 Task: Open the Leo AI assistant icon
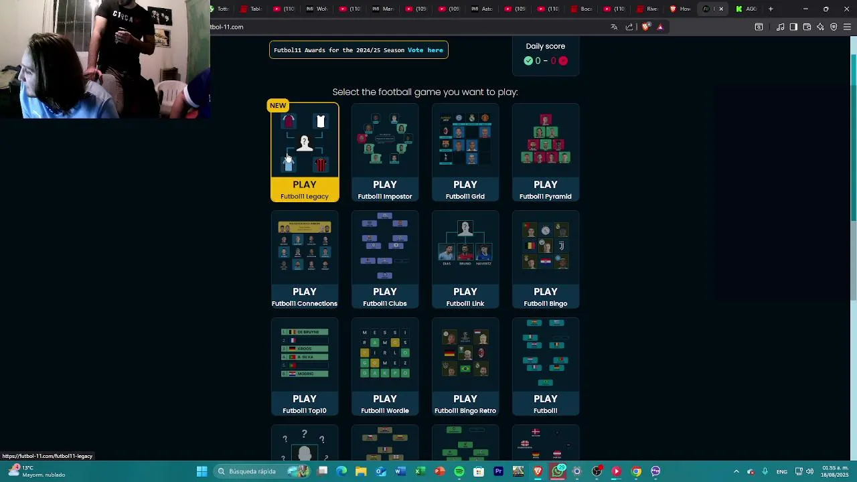pyautogui.click(x=820, y=27)
